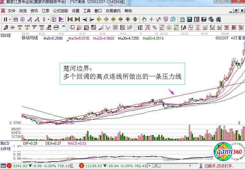
Task: Select the percent sign % drawing tool
Action: 154,27
